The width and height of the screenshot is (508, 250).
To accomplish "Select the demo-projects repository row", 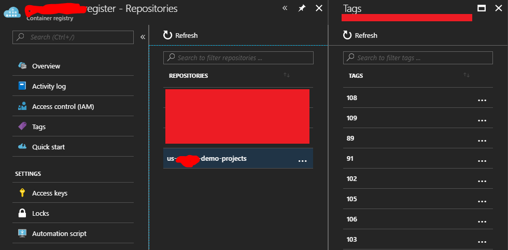I will tap(238, 158).
